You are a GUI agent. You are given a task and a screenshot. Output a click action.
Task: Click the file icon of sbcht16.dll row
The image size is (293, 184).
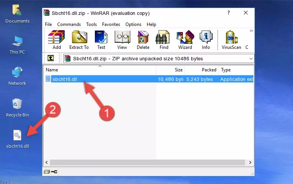point(48,79)
